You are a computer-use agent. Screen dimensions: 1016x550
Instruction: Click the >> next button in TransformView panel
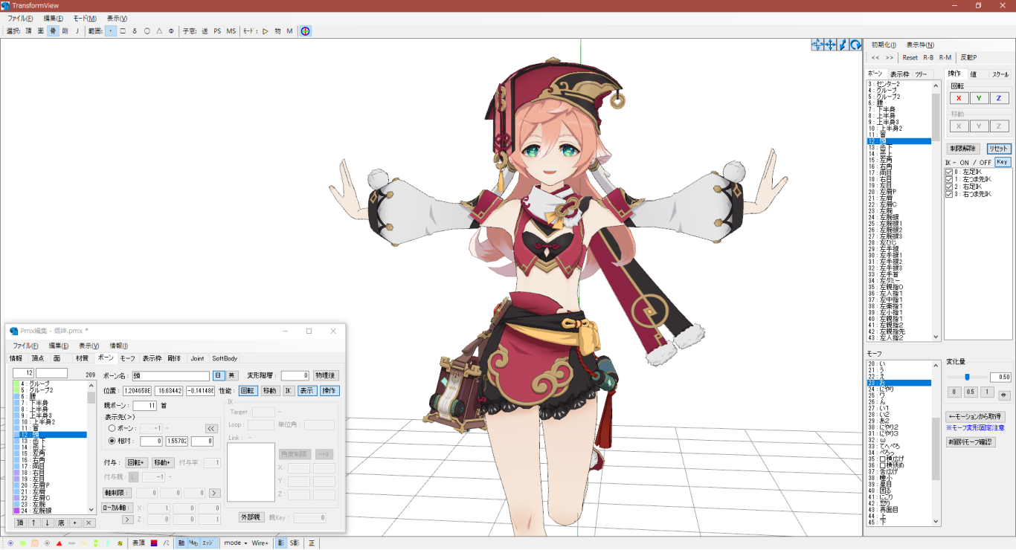click(890, 57)
